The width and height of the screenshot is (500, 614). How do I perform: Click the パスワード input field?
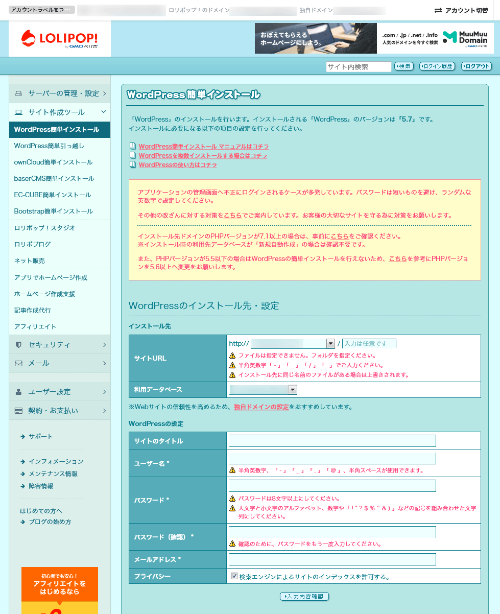pos(332,486)
